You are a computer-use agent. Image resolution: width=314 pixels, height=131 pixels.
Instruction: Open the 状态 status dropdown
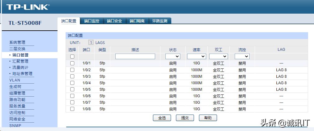click(173, 56)
